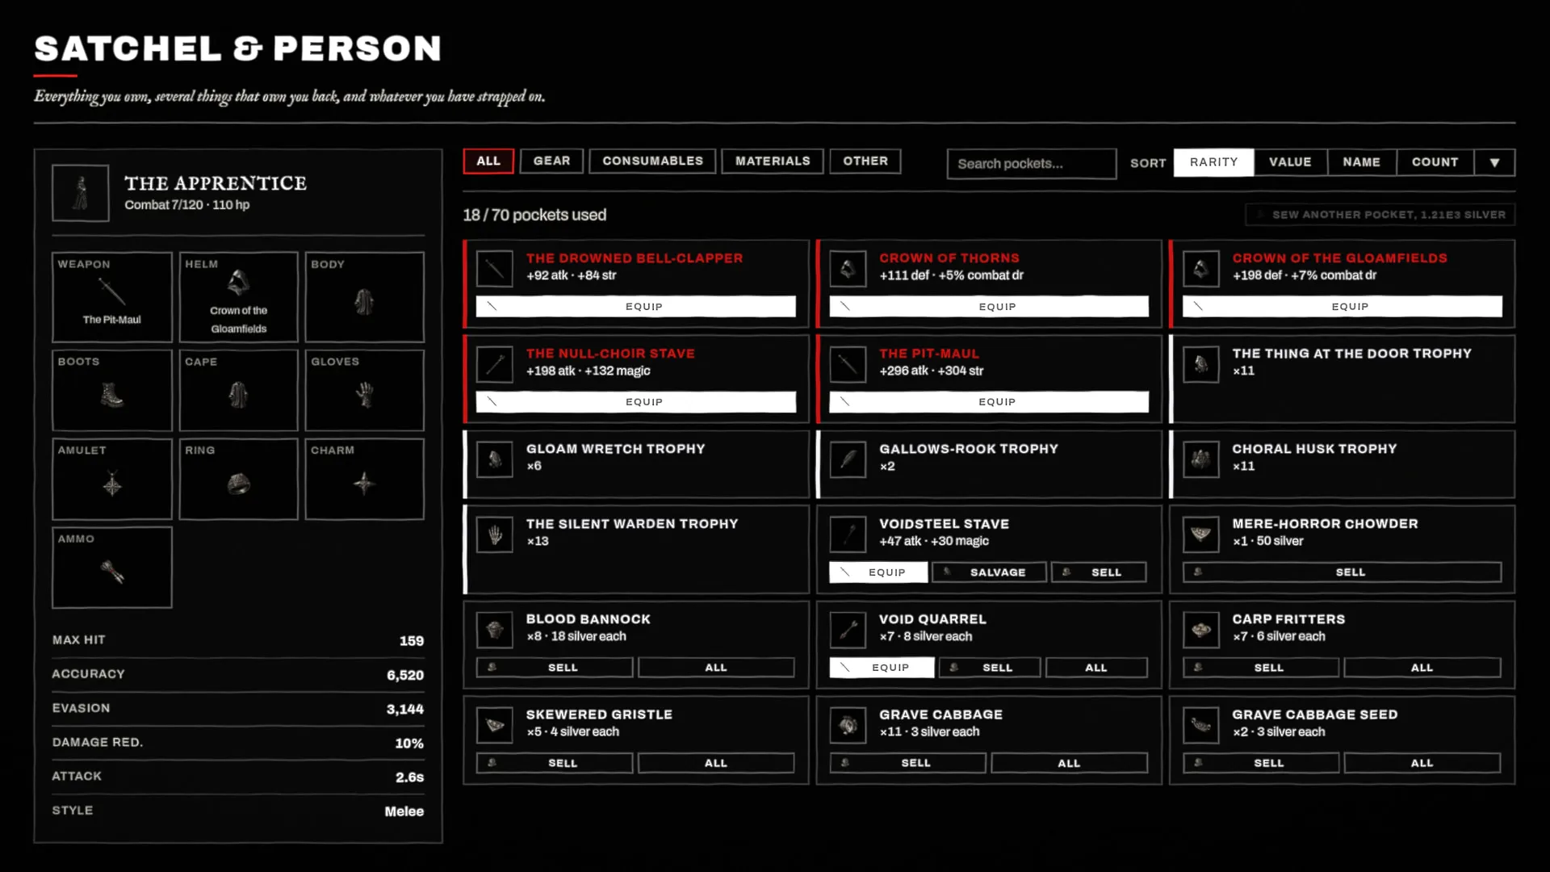The height and width of the screenshot is (872, 1550).
Task: Equip The Drowned Bell-Clapper
Action: click(x=635, y=307)
